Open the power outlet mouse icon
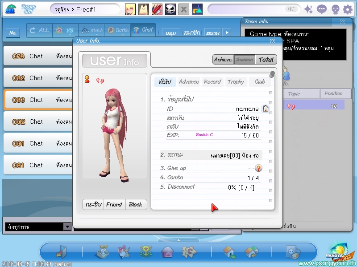 click(x=293, y=252)
